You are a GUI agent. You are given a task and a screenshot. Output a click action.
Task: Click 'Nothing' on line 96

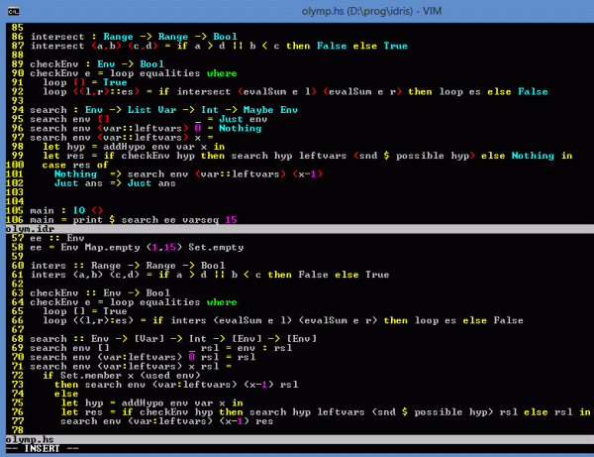241,128
